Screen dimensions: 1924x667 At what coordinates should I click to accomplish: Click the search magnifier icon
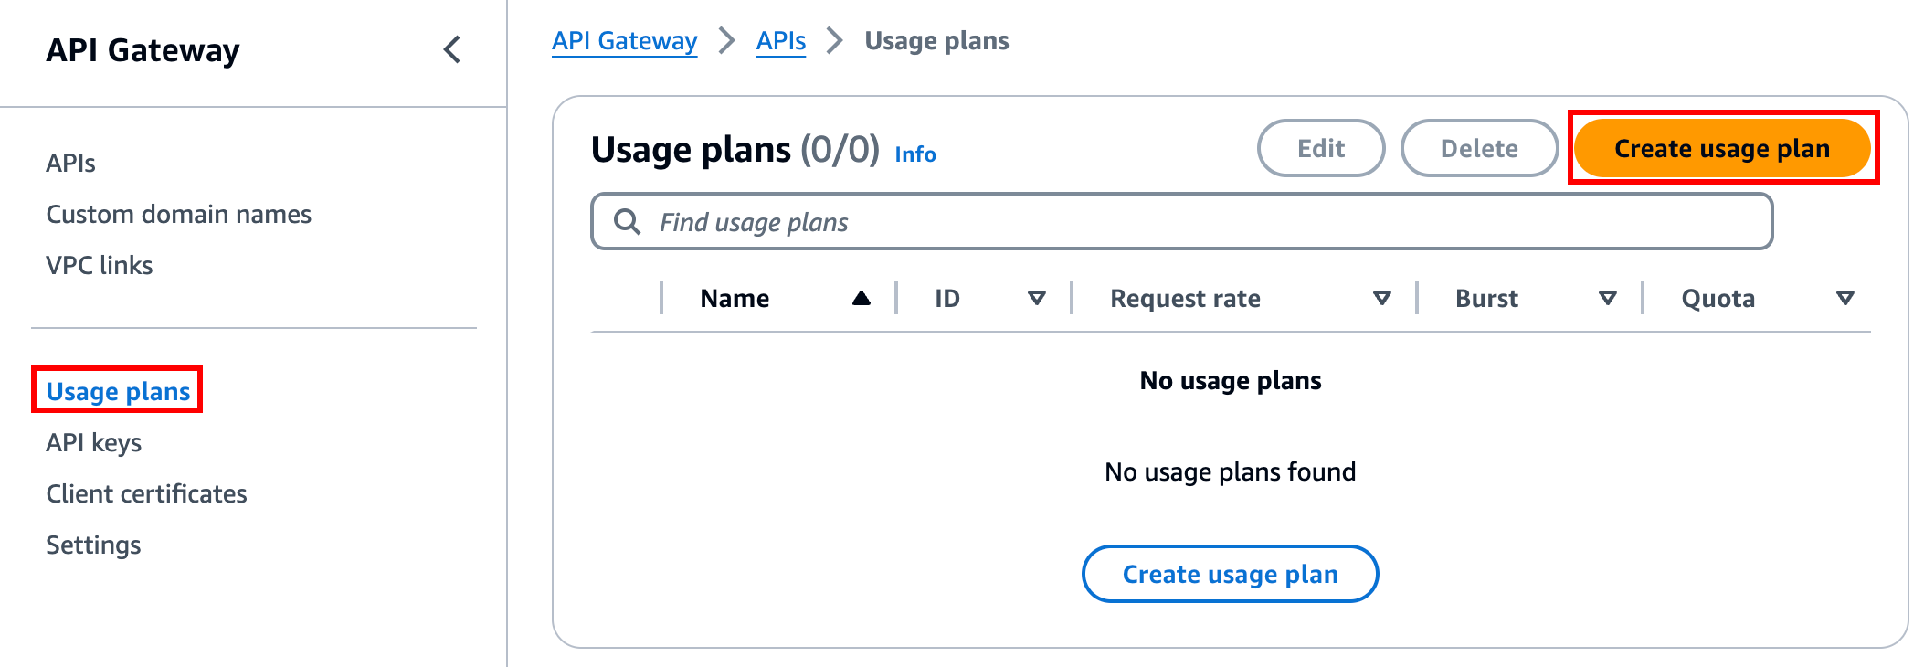click(627, 222)
